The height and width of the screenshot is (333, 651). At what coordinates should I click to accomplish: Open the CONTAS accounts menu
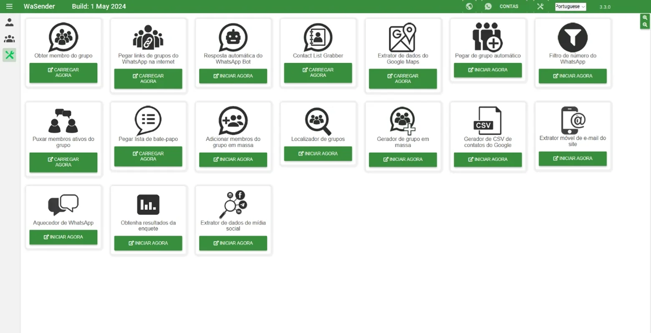pos(509,7)
